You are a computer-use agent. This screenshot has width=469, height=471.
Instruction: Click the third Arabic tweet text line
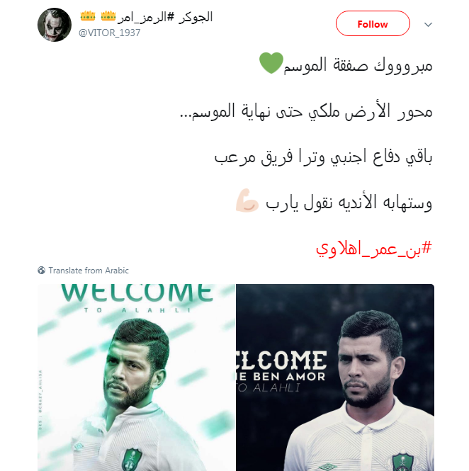tap(323, 157)
